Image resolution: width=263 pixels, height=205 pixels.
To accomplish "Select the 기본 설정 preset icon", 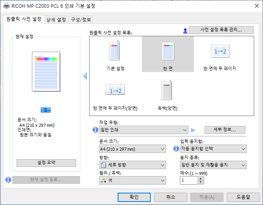I will [x=115, y=50].
